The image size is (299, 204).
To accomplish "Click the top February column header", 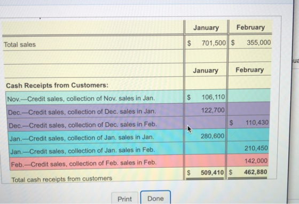I will tap(250, 27).
